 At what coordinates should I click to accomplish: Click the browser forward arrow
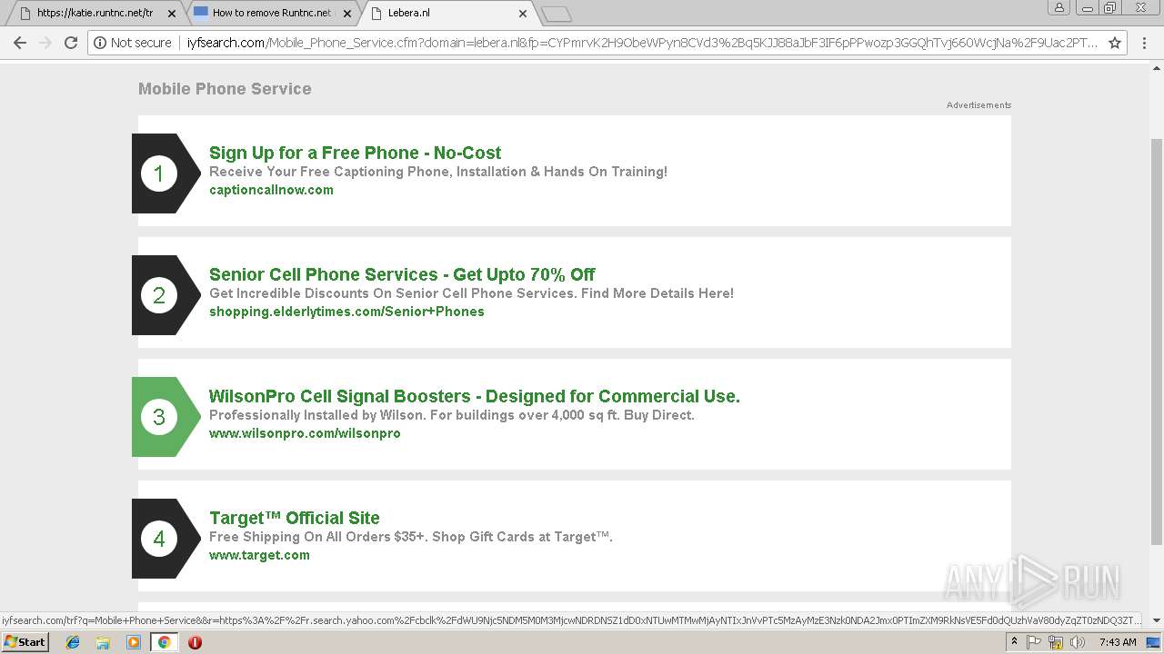pos(45,43)
